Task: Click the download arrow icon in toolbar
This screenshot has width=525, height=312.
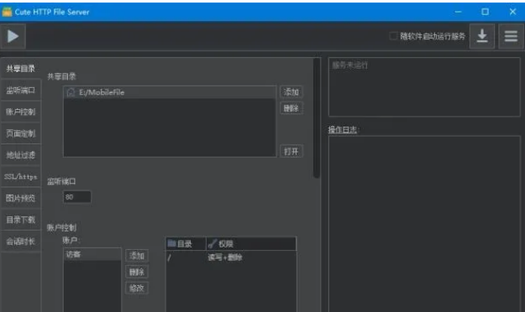Action: [482, 36]
